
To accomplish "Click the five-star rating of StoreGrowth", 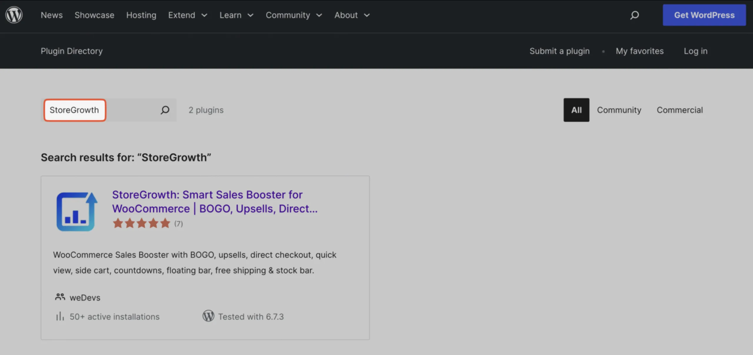I will tap(141, 224).
